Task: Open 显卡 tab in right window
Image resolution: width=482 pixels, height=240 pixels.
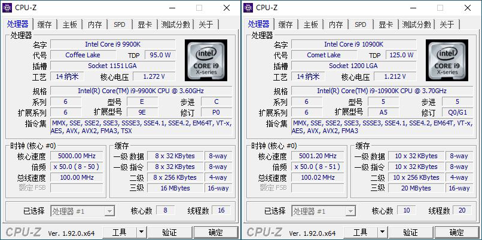Action: click(x=386, y=24)
